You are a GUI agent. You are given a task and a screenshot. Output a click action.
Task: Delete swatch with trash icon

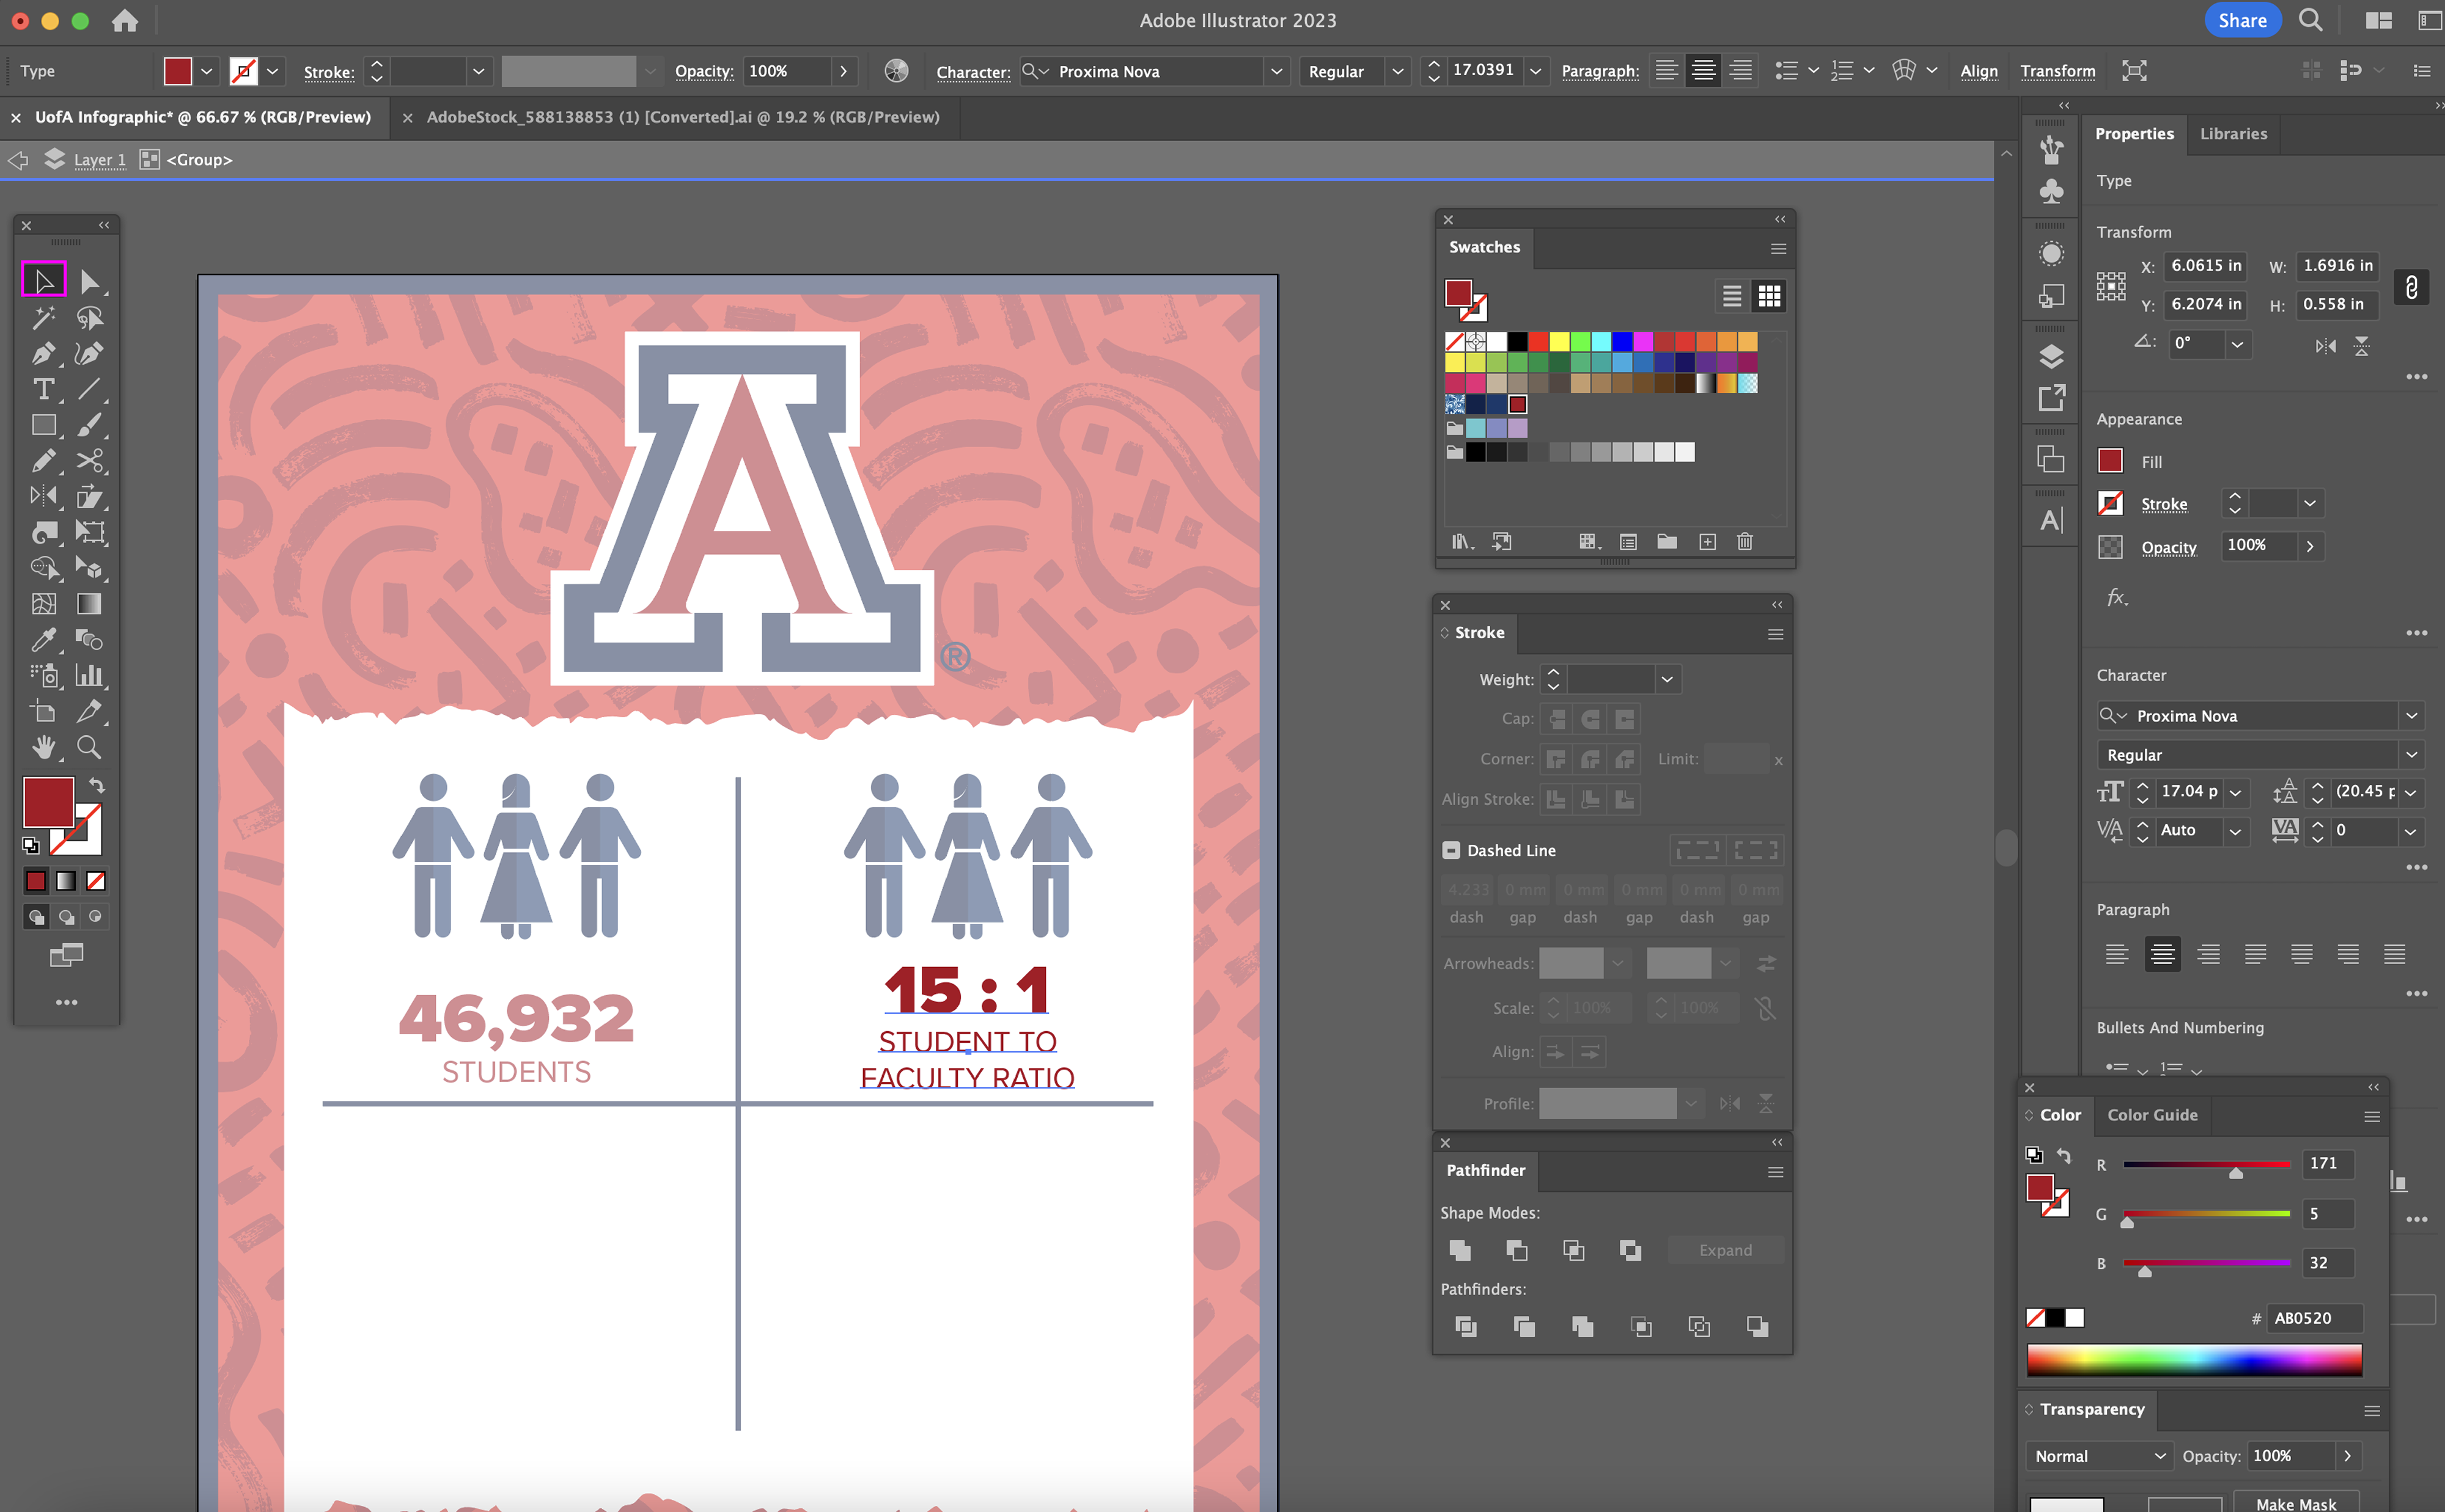(x=1745, y=542)
